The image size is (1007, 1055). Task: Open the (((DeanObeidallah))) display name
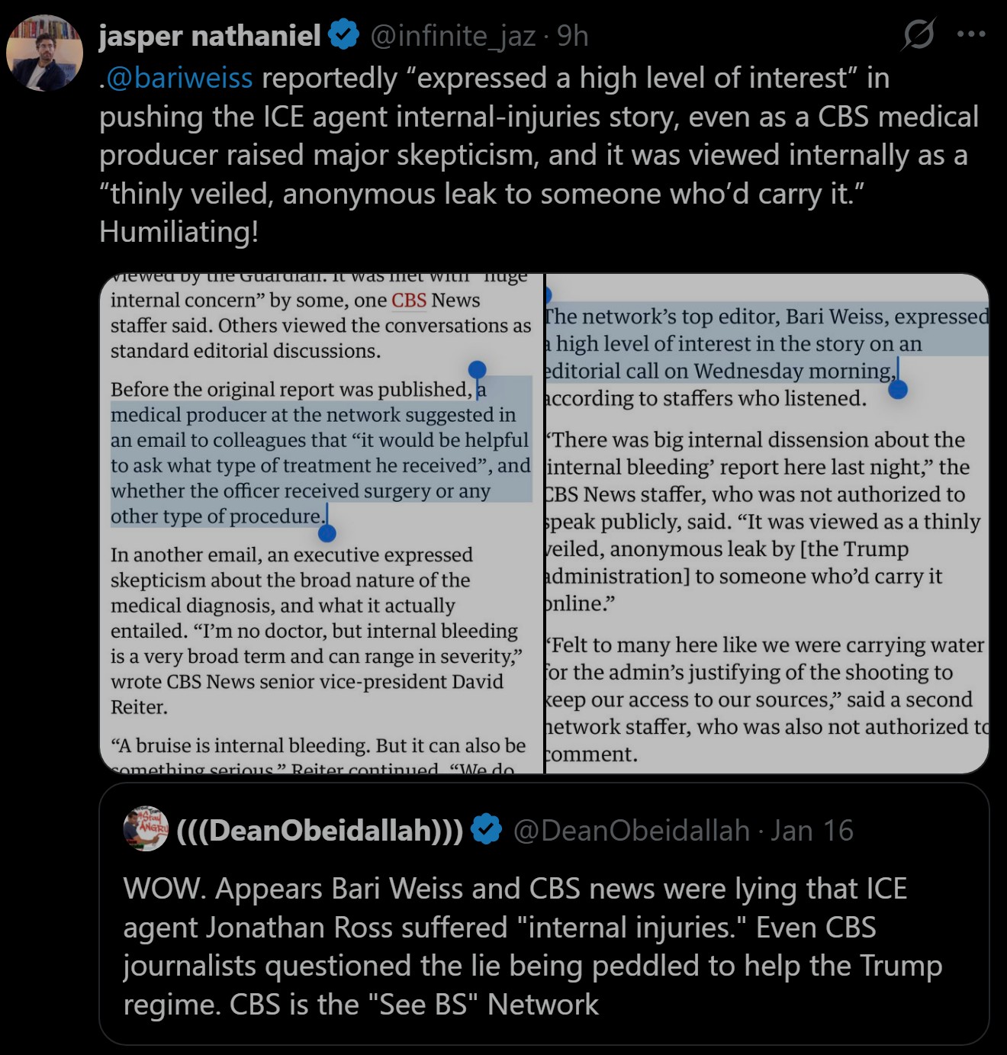[x=320, y=830]
